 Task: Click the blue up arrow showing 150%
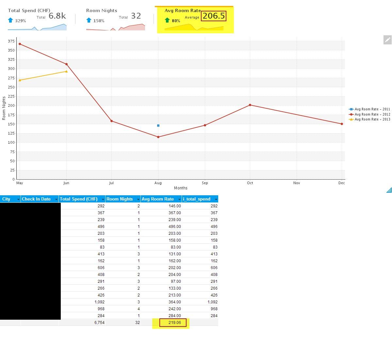[x=89, y=20]
